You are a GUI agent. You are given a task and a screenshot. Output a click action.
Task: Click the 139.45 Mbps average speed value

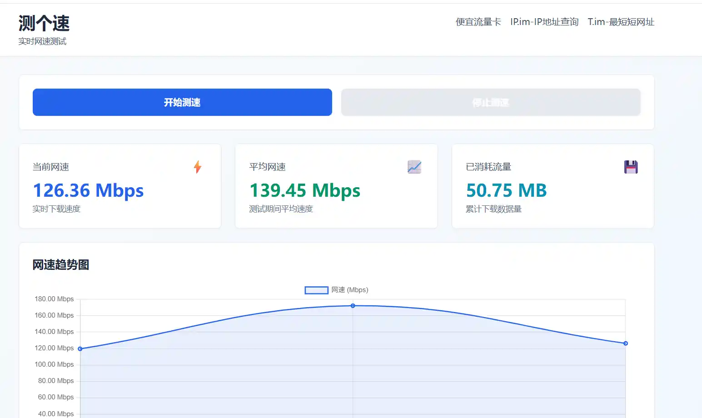tap(305, 190)
